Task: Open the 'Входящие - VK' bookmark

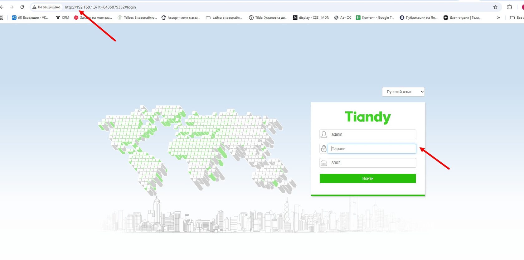Action: 30,17
